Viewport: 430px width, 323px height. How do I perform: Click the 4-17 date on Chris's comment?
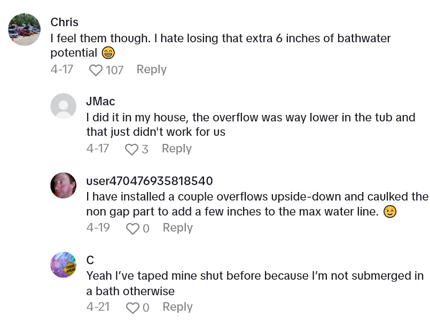click(x=61, y=70)
